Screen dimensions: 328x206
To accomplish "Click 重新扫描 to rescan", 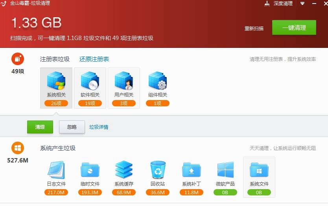I will (254, 28).
